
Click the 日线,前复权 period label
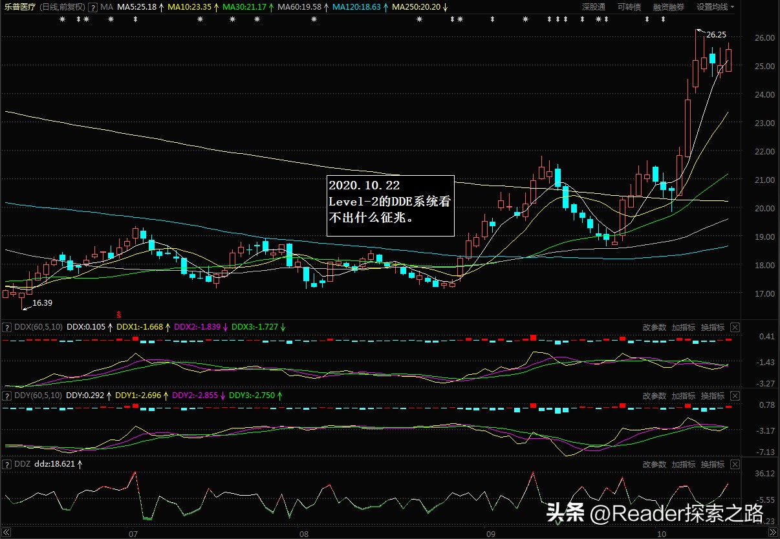coord(61,7)
